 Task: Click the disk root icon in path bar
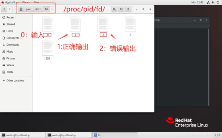21,9
